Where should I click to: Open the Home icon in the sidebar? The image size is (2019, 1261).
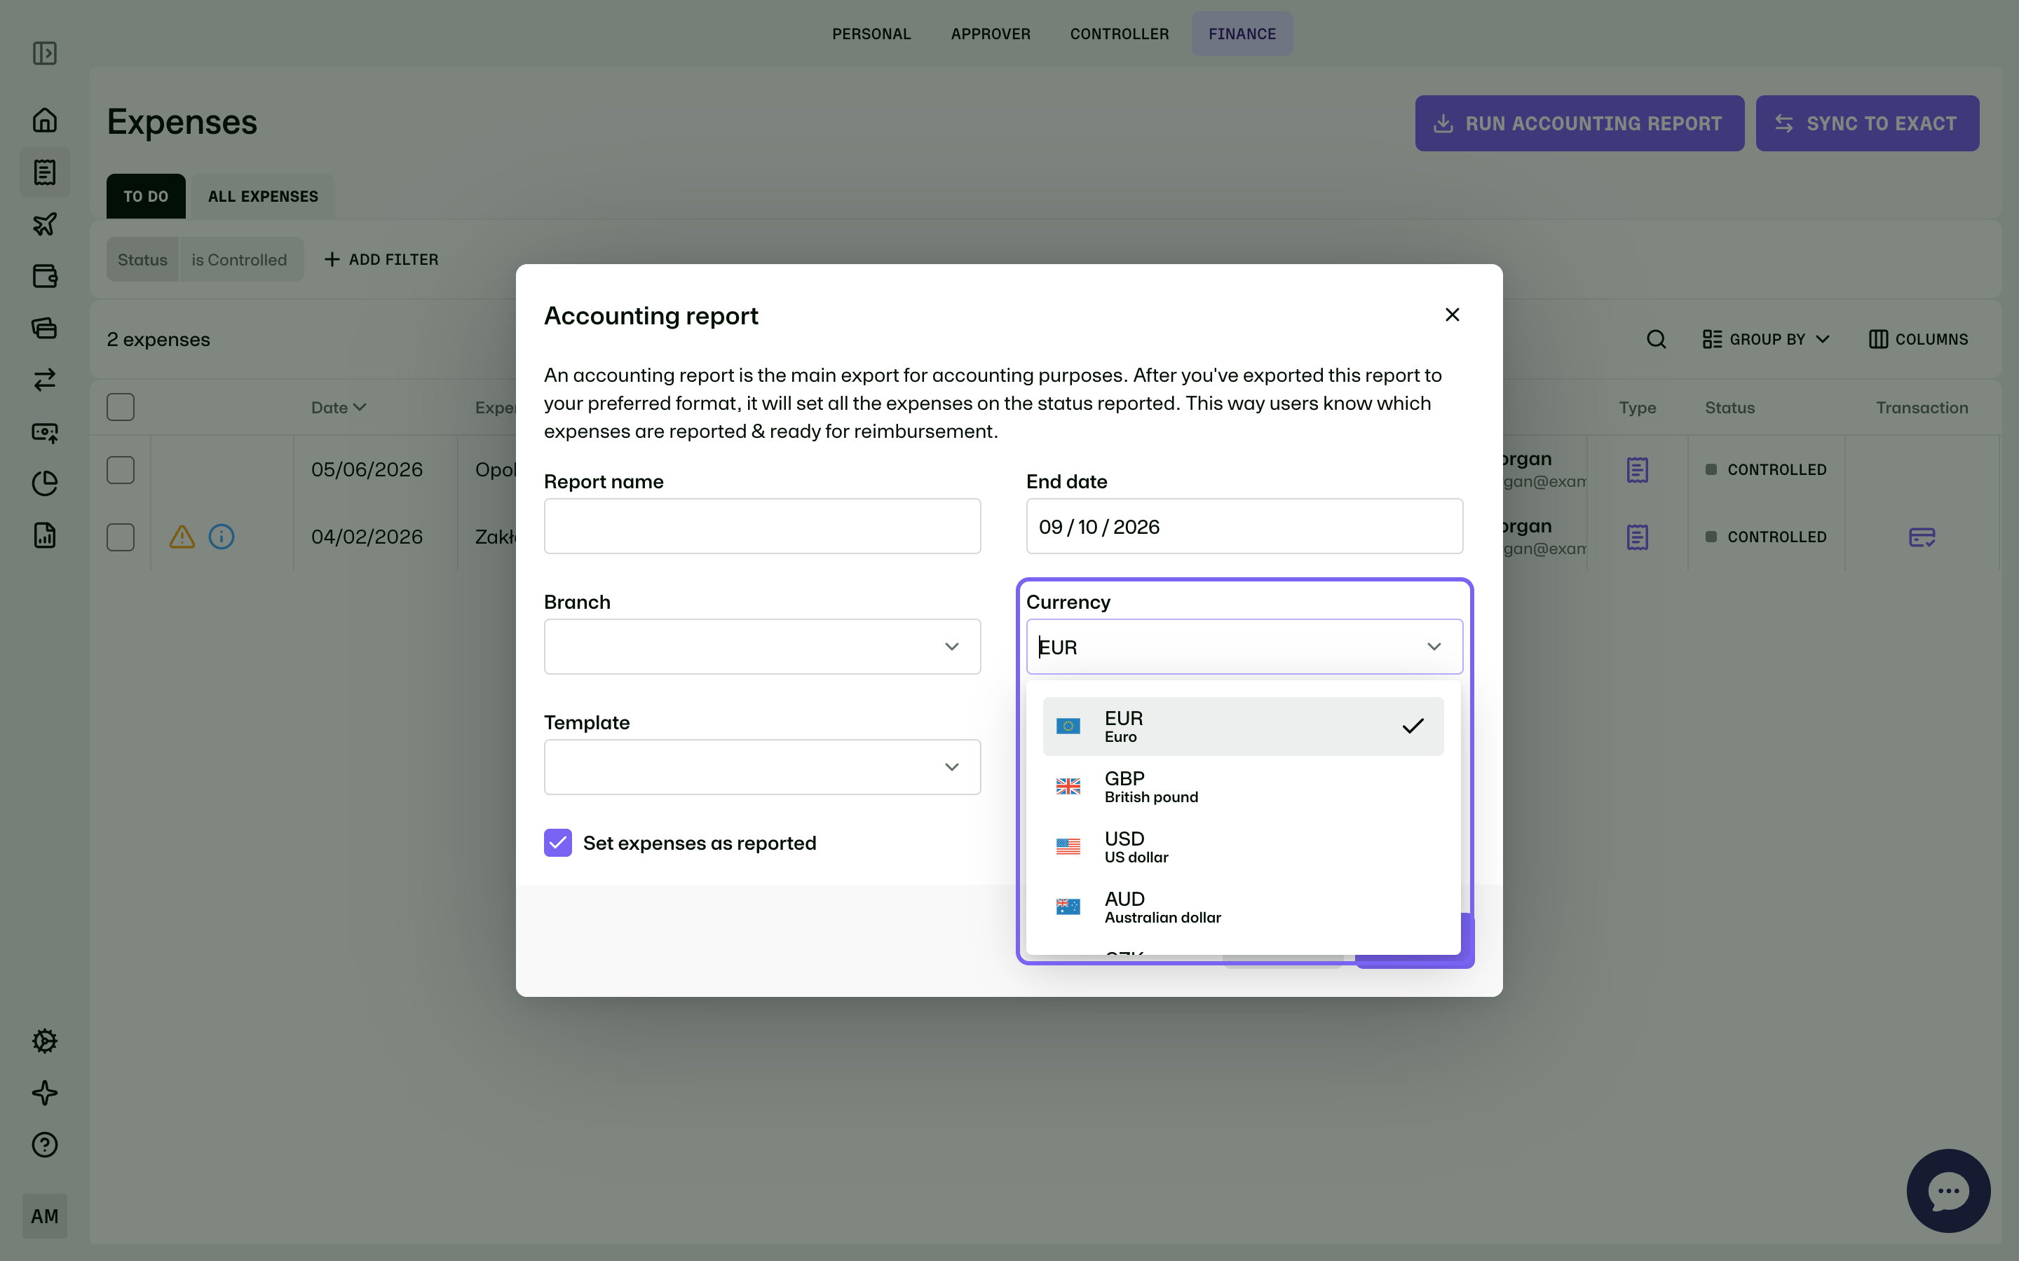coord(45,120)
